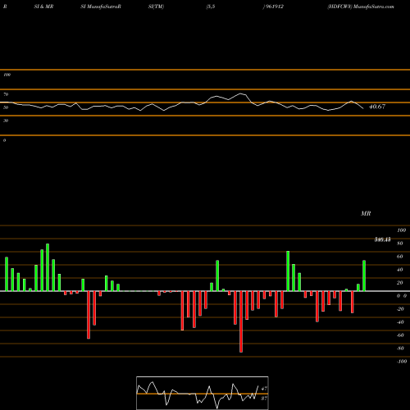Click the RSI 100 level label
This screenshot has height=410, width=410.
click(x=7, y=75)
